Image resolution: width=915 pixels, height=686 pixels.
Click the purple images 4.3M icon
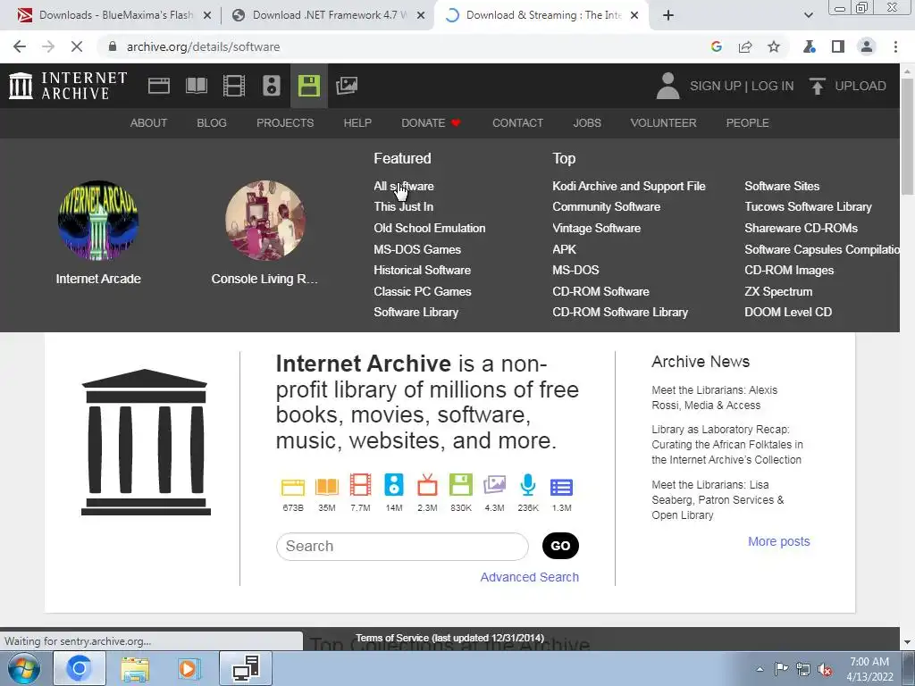(494, 485)
